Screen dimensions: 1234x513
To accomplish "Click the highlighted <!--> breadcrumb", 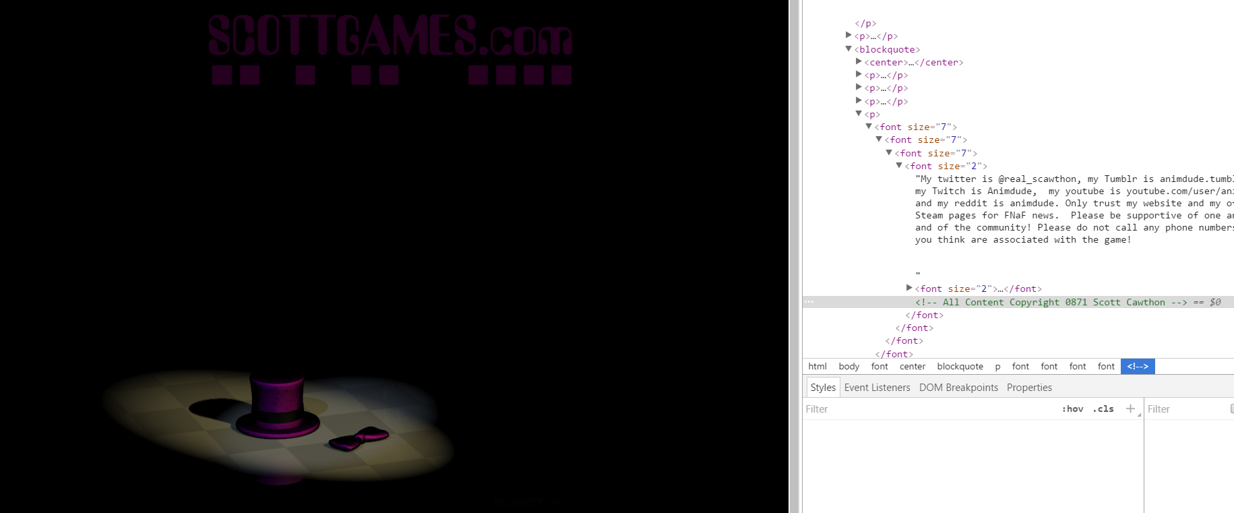I will click(x=1138, y=366).
